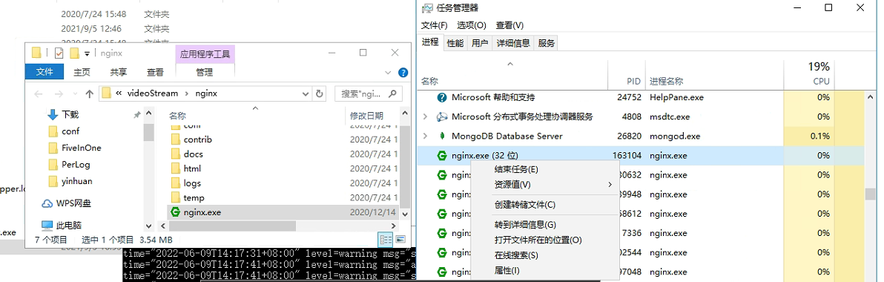Switch to details view icon in Explorer status bar
The image size is (884, 282).
(386, 239)
